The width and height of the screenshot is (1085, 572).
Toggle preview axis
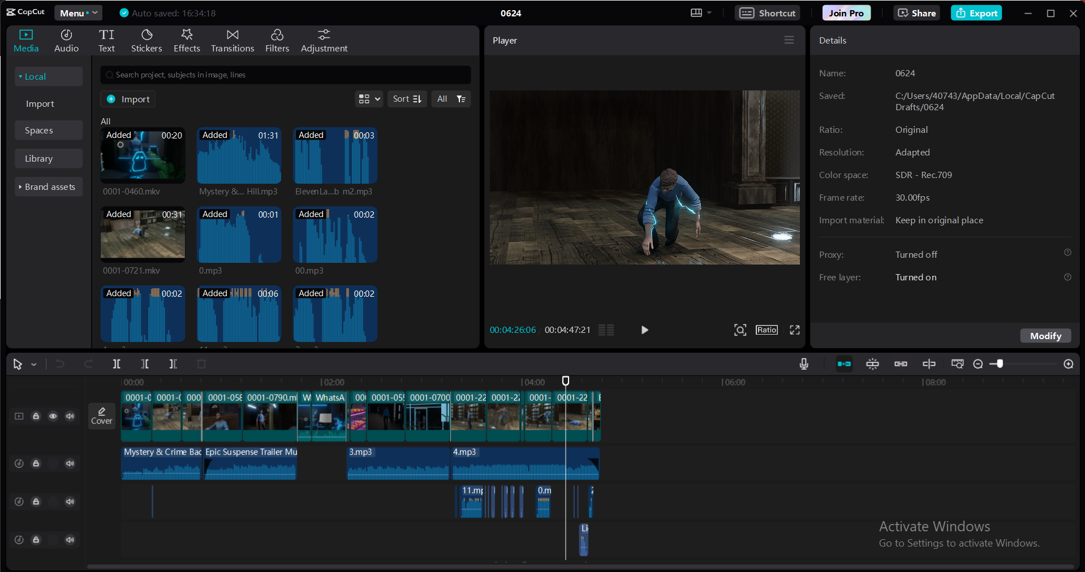(x=929, y=364)
